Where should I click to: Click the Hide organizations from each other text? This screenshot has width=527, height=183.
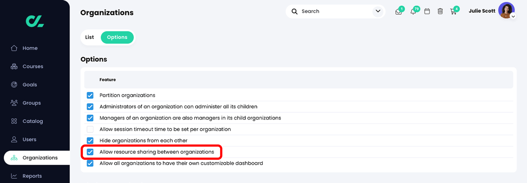pyautogui.click(x=144, y=141)
